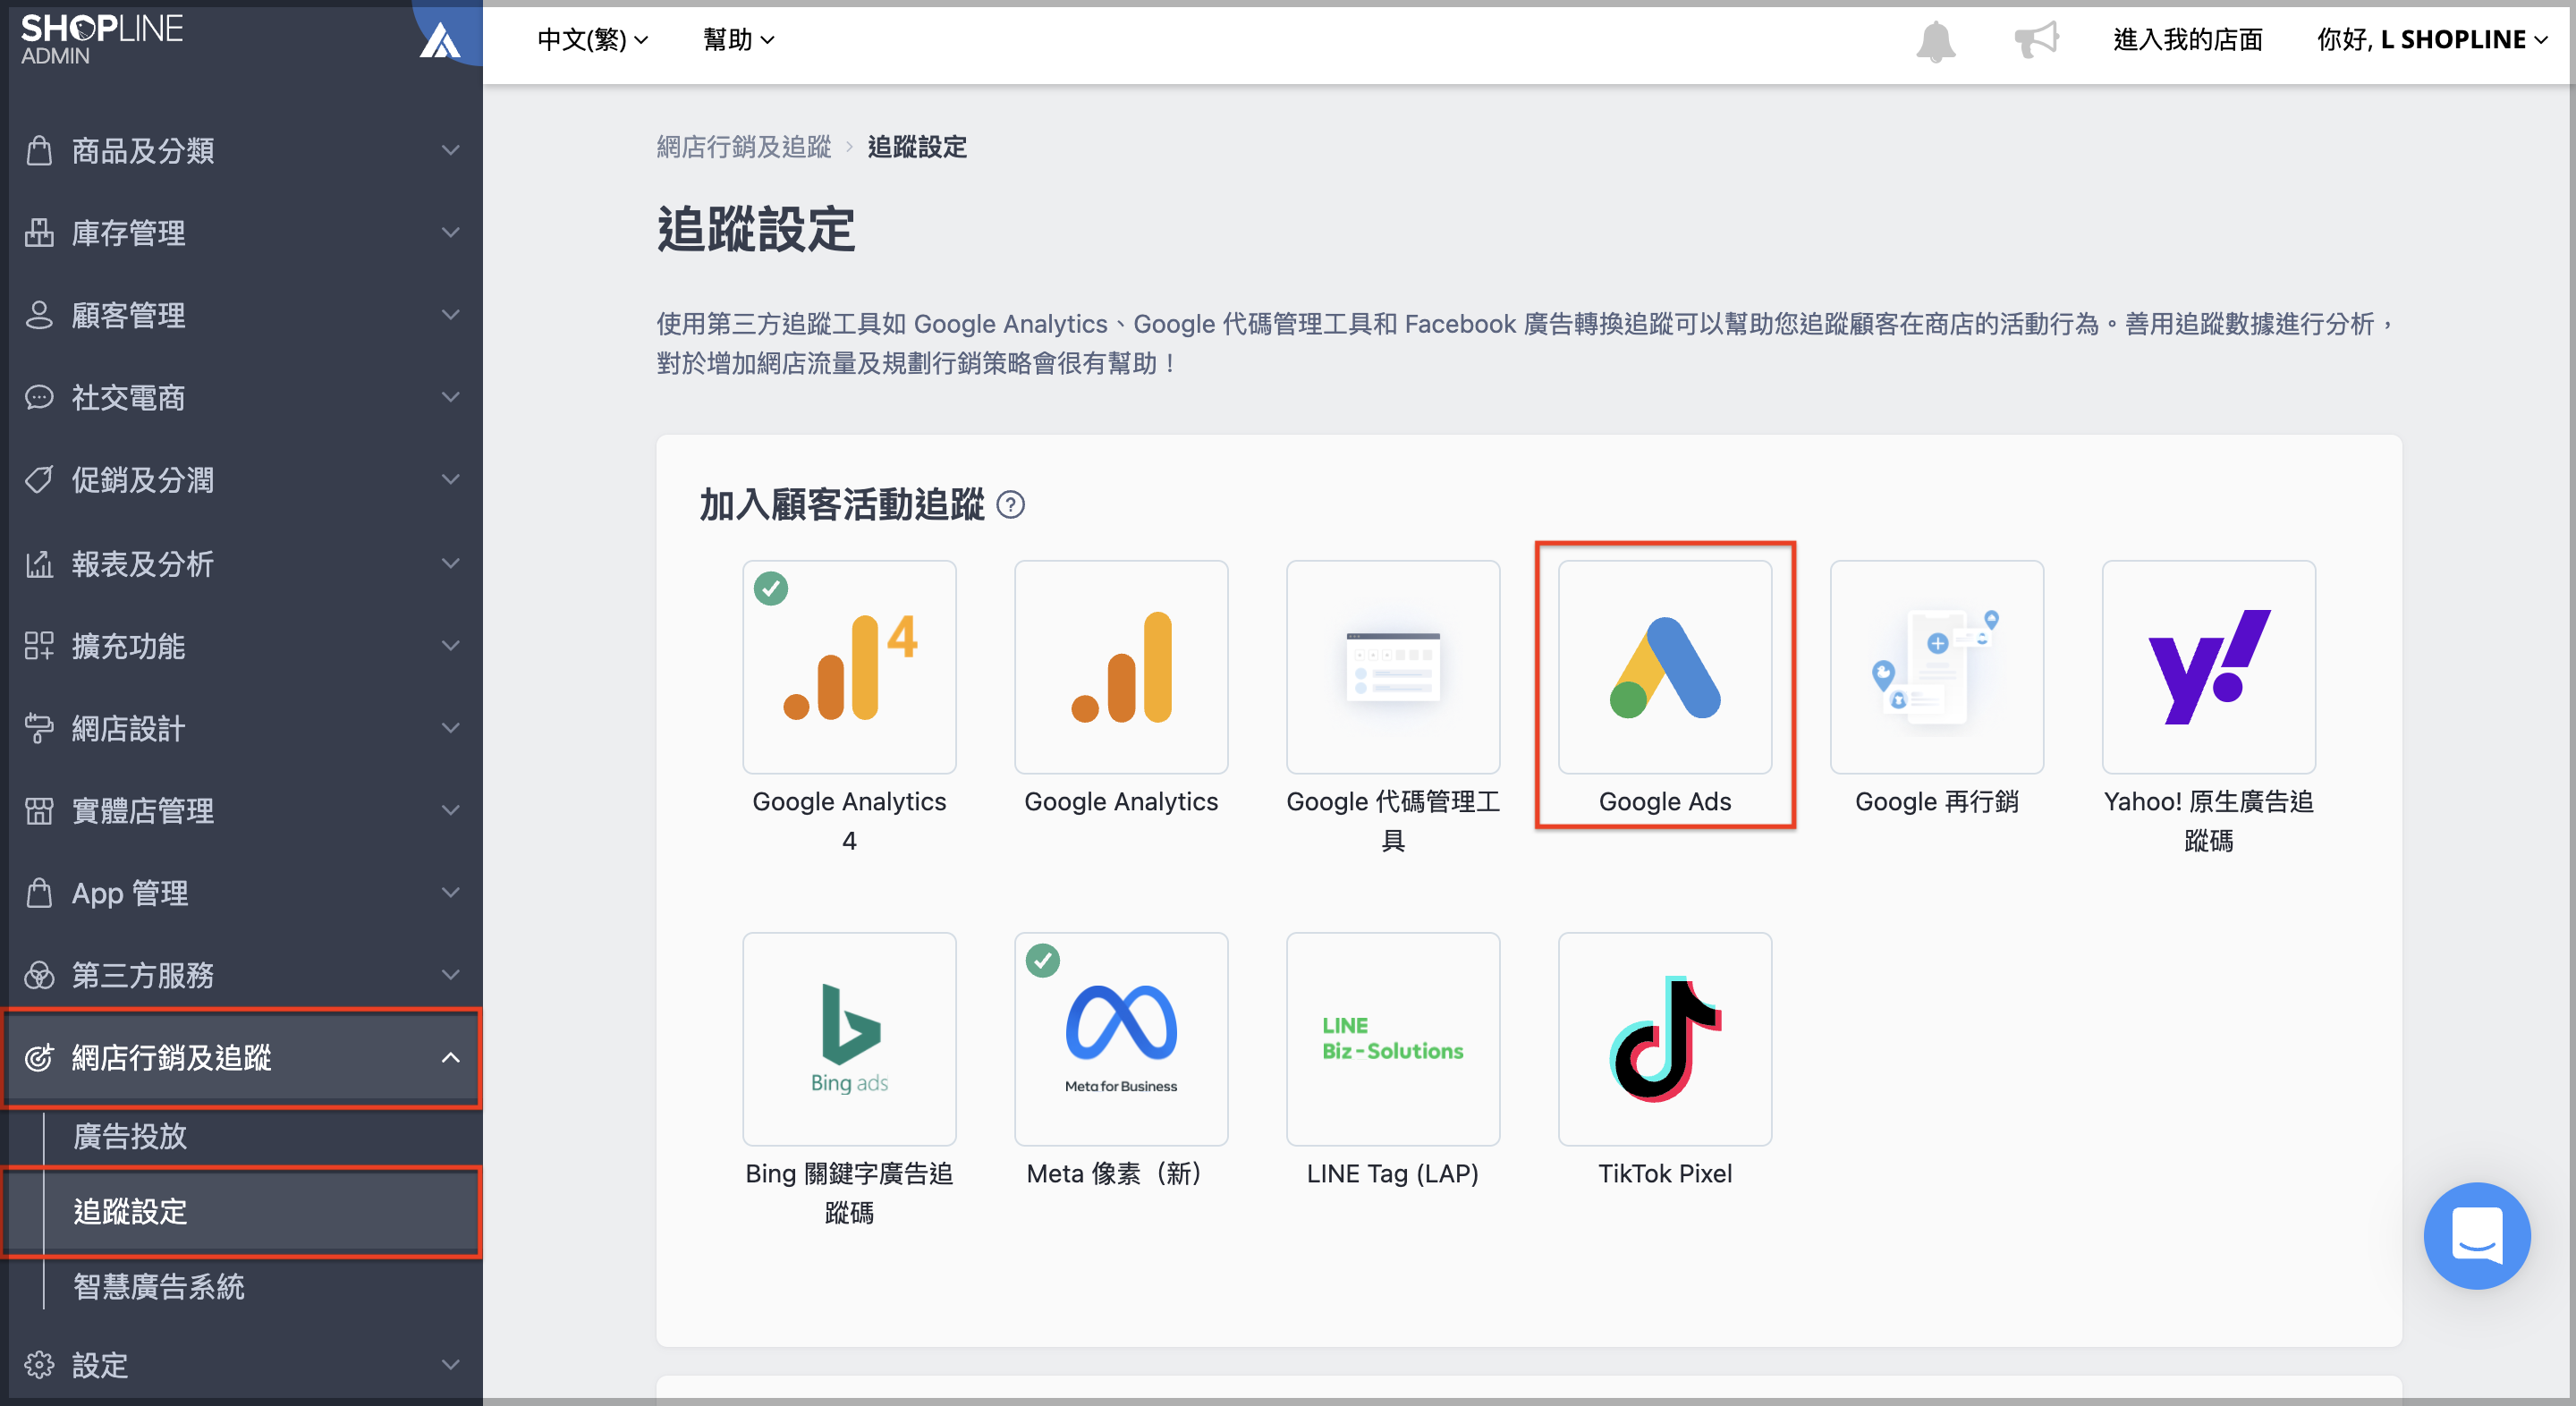Open the live chat support bubble
The image size is (2576, 1406).
2477,1235
